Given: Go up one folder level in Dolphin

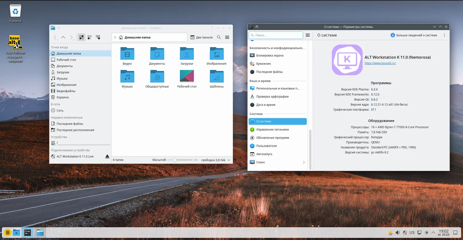Looking at the screenshot, I should pos(63,37).
